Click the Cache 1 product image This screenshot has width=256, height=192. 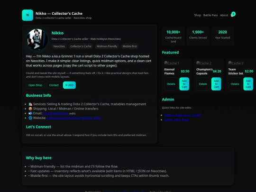[172, 63]
